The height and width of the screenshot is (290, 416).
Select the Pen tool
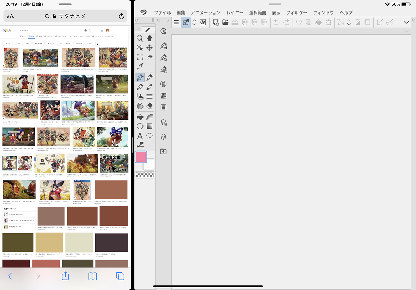(x=140, y=77)
